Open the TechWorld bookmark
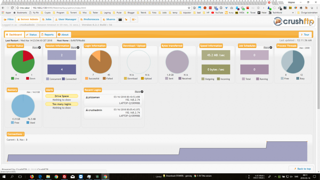Viewport: 320px width, 180px height. pyautogui.click(x=275, y=13)
